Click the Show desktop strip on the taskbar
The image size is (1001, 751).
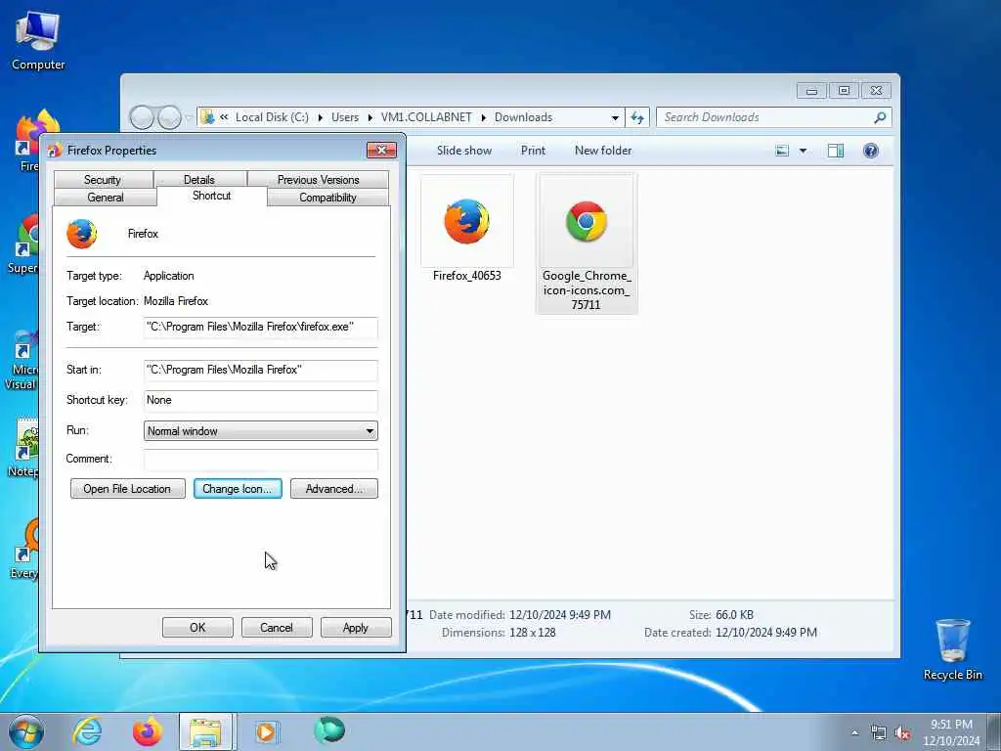993,731
